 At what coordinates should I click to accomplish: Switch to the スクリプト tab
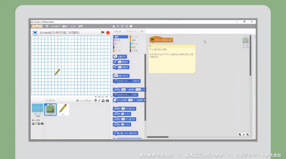[118, 31]
